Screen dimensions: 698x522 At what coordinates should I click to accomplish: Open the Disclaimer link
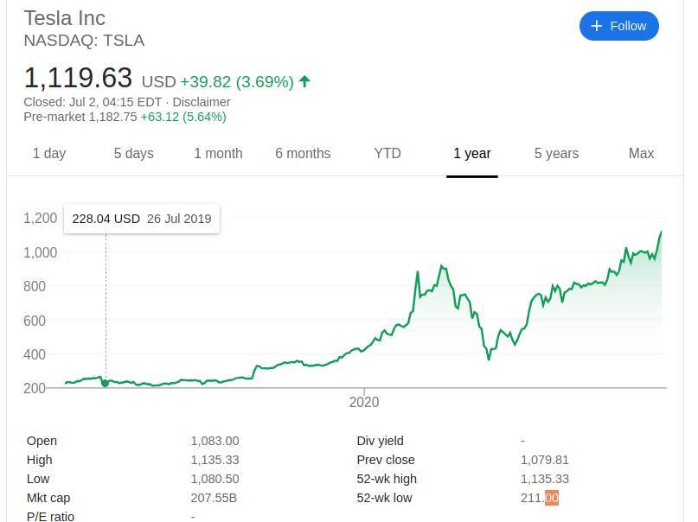click(201, 101)
